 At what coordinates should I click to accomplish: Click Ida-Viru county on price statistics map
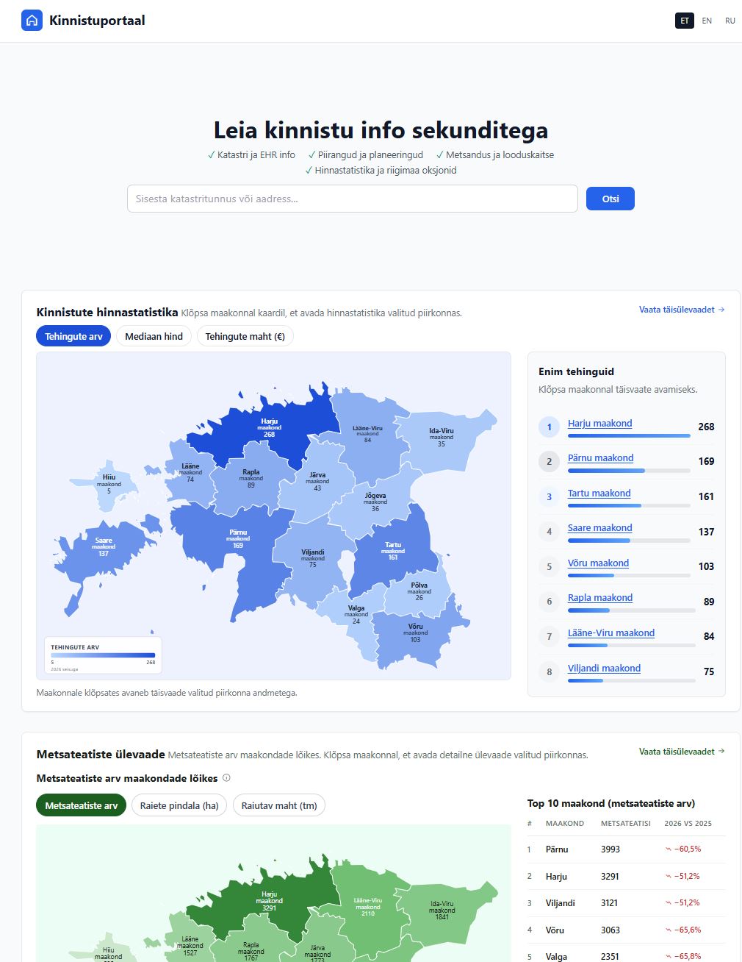point(441,438)
